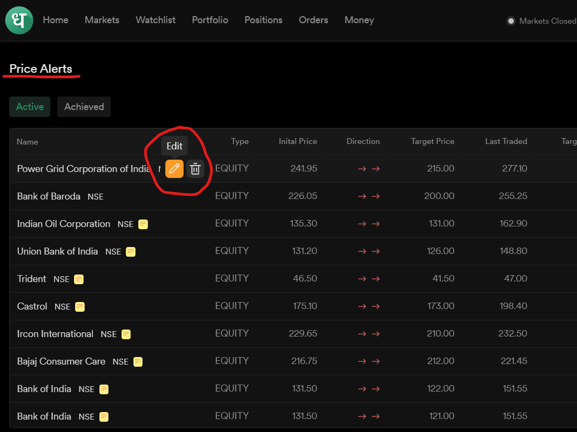Click the Type column header
This screenshot has width=577, height=432.
coord(240,141)
